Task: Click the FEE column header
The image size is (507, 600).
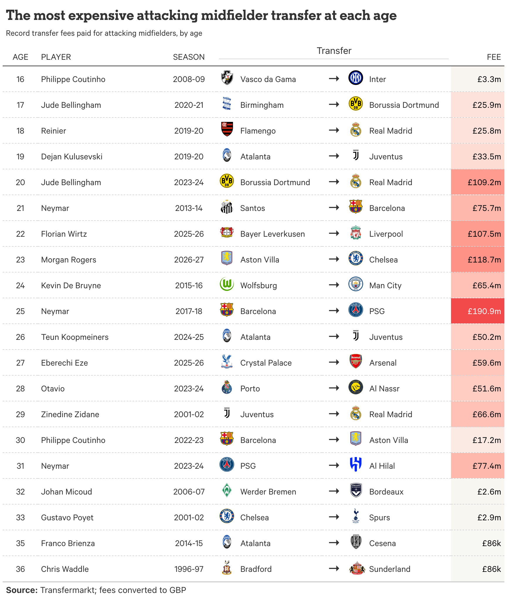Action: click(x=494, y=57)
